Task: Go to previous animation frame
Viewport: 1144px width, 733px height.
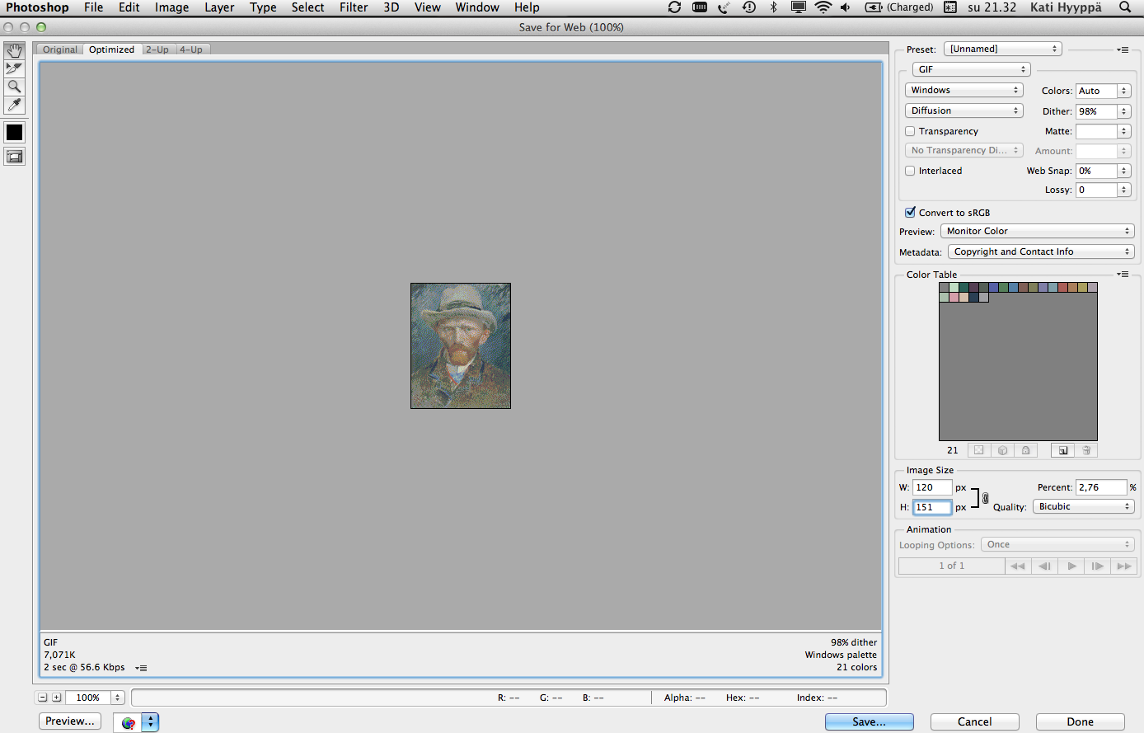Action: coord(1044,566)
